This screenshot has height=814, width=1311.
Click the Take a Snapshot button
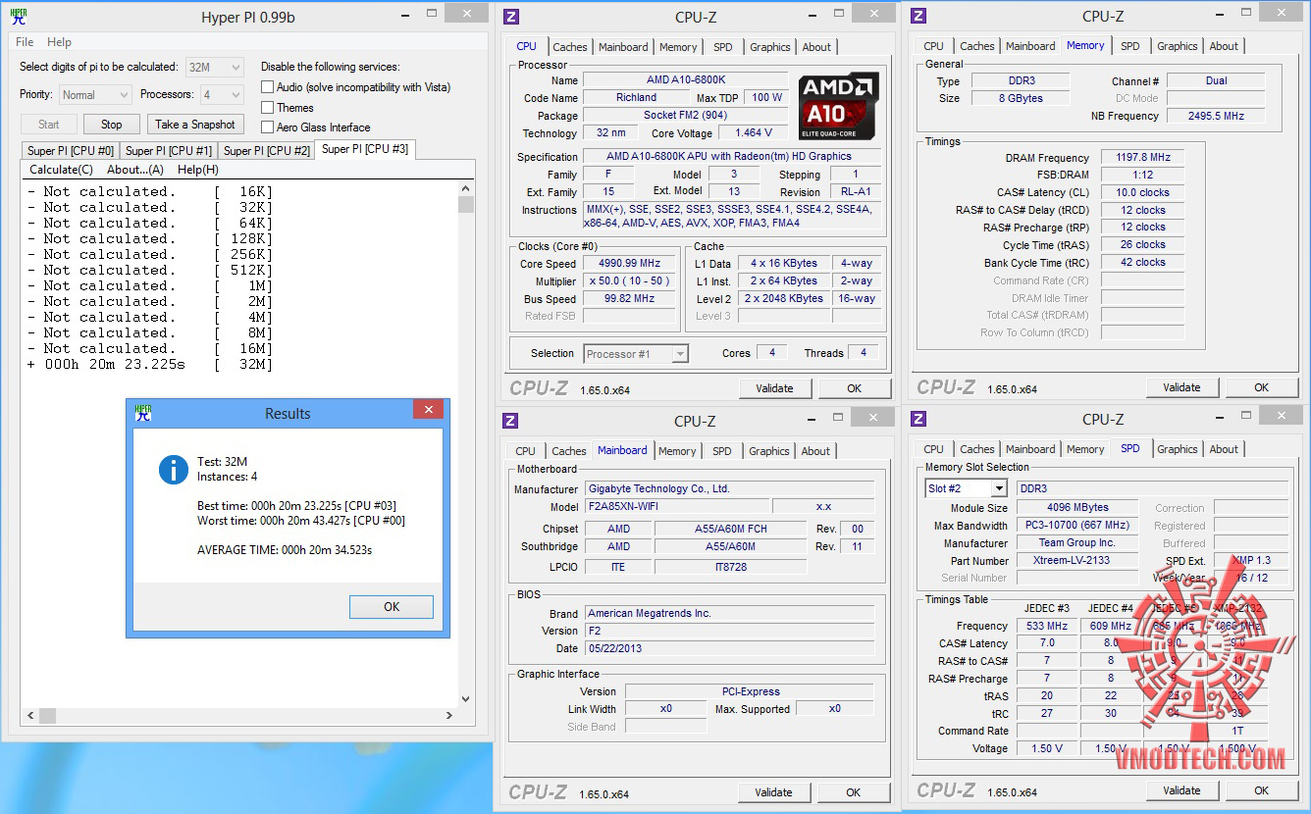coord(195,125)
